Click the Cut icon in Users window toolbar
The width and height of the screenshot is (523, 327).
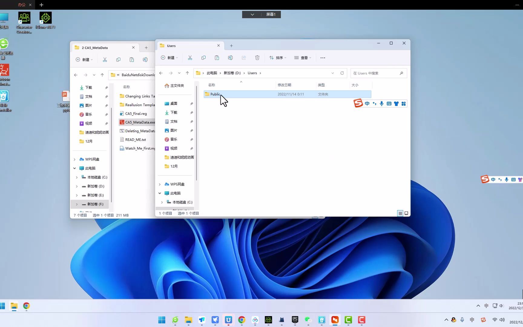[x=190, y=58]
